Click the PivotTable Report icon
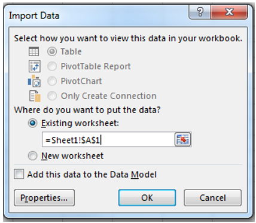 pyautogui.click(x=35, y=66)
